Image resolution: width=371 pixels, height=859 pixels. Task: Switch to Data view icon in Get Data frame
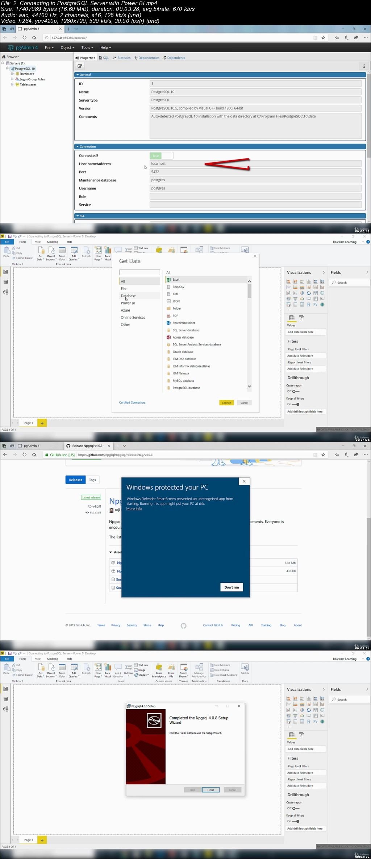(x=5, y=282)
